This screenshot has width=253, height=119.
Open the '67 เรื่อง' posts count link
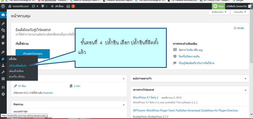(x=22, y=86)
